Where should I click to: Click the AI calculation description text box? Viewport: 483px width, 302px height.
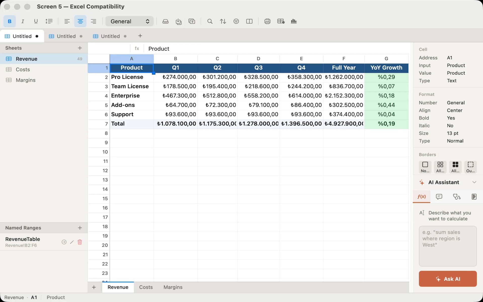click(448, 246)
